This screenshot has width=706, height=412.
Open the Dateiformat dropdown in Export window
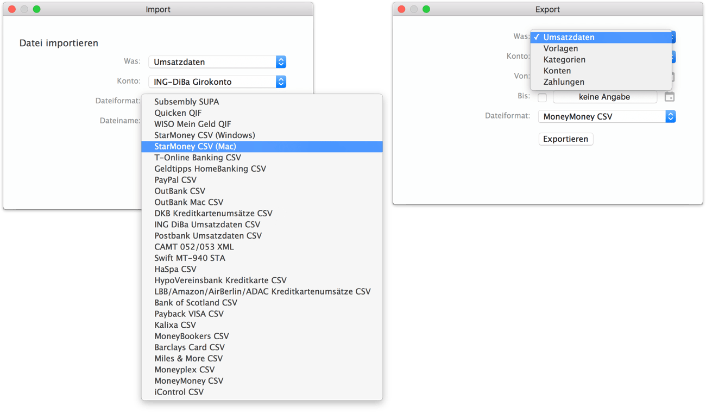click(607, 116)
